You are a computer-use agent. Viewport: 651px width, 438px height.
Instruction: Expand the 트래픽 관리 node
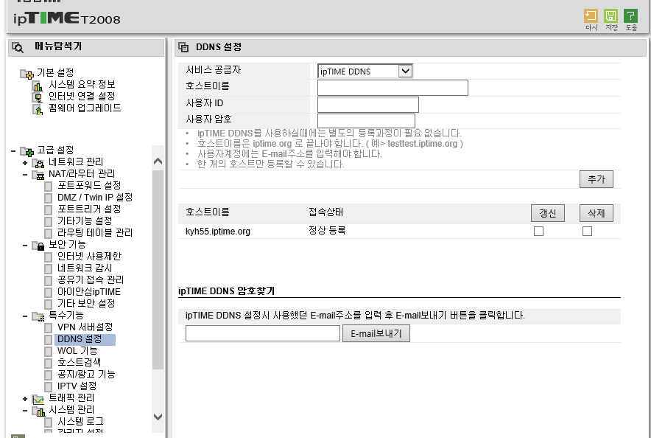point(25,399)
